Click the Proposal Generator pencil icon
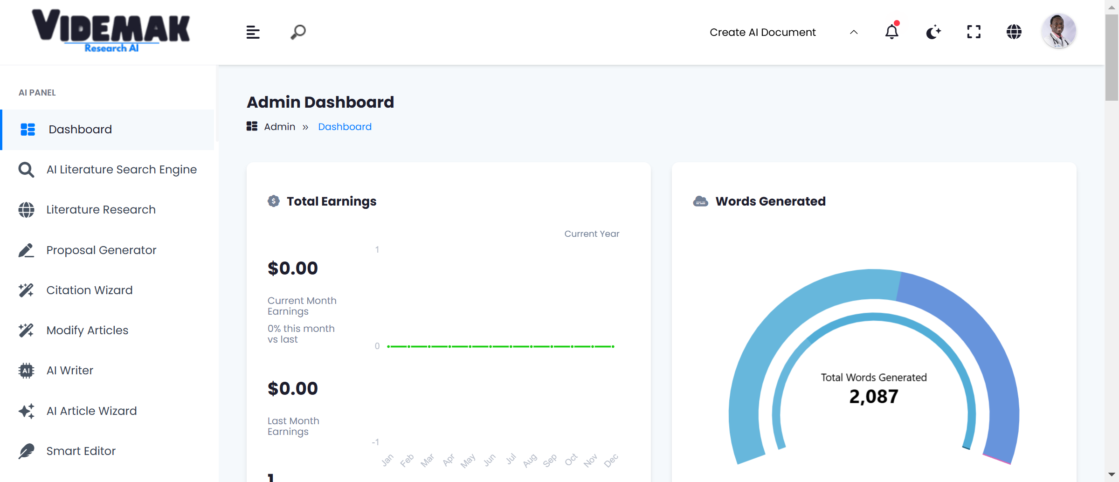This screenshot has width=1119, height=482. click(x=26, y=250)
